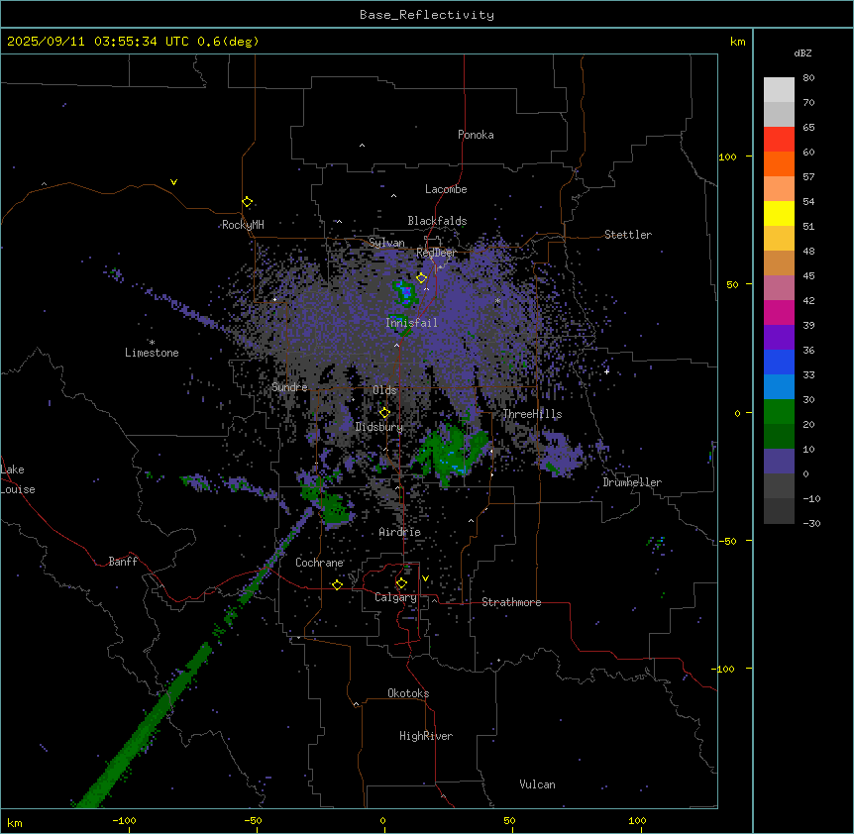Screen dimensions: 854x834
Task: Click the Banff label
Action: coord(123,562)
